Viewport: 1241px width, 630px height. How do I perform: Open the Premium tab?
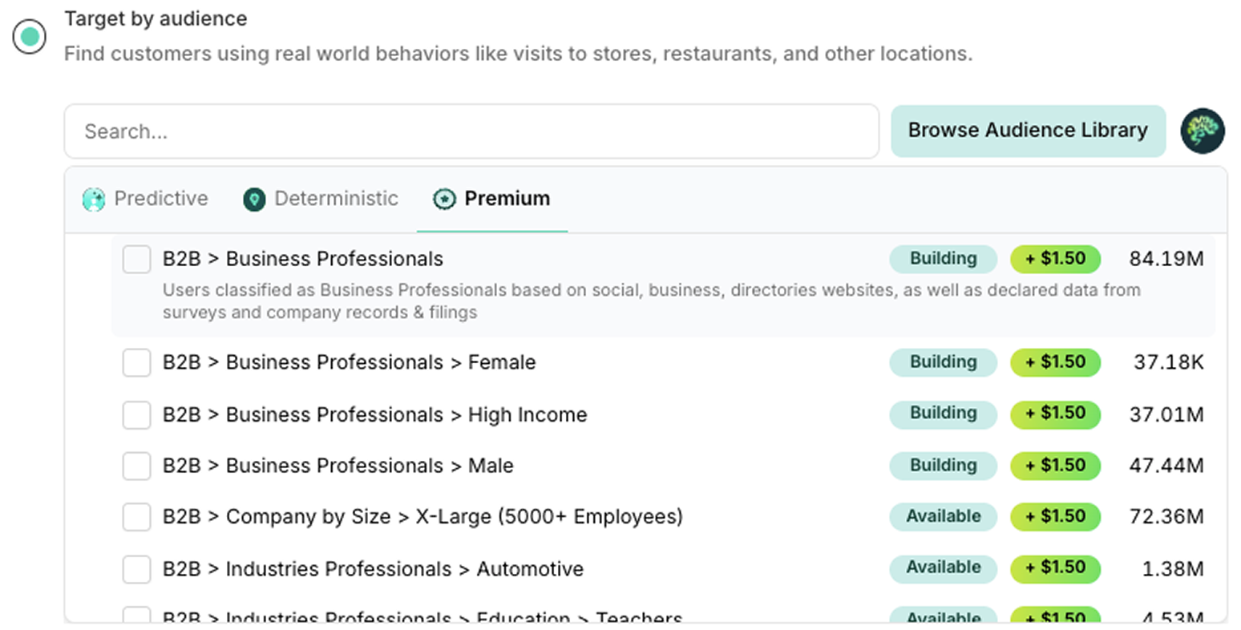[491, 199]
